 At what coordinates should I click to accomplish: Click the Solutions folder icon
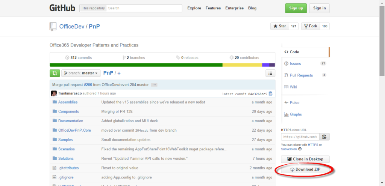tap(55, 158)
